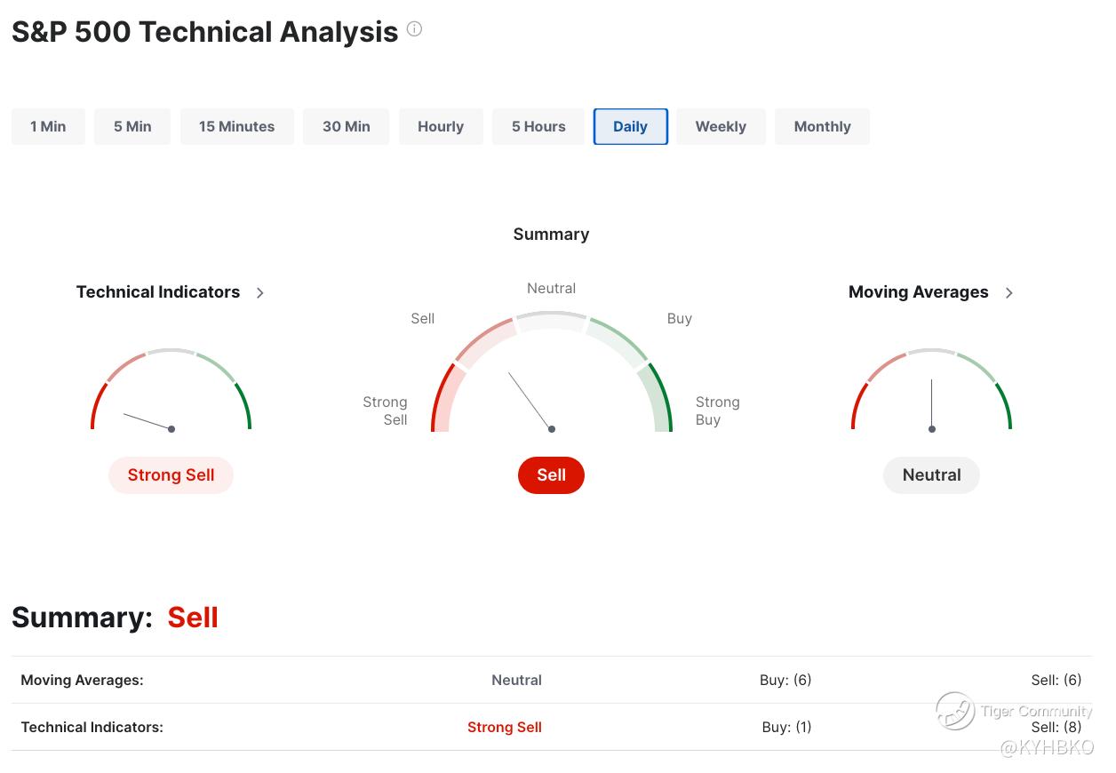Image resolution: width=1116 pixels, height=773 pixels.
Task: Click the Tiger Community watermark logo
Action: (955, 711)
